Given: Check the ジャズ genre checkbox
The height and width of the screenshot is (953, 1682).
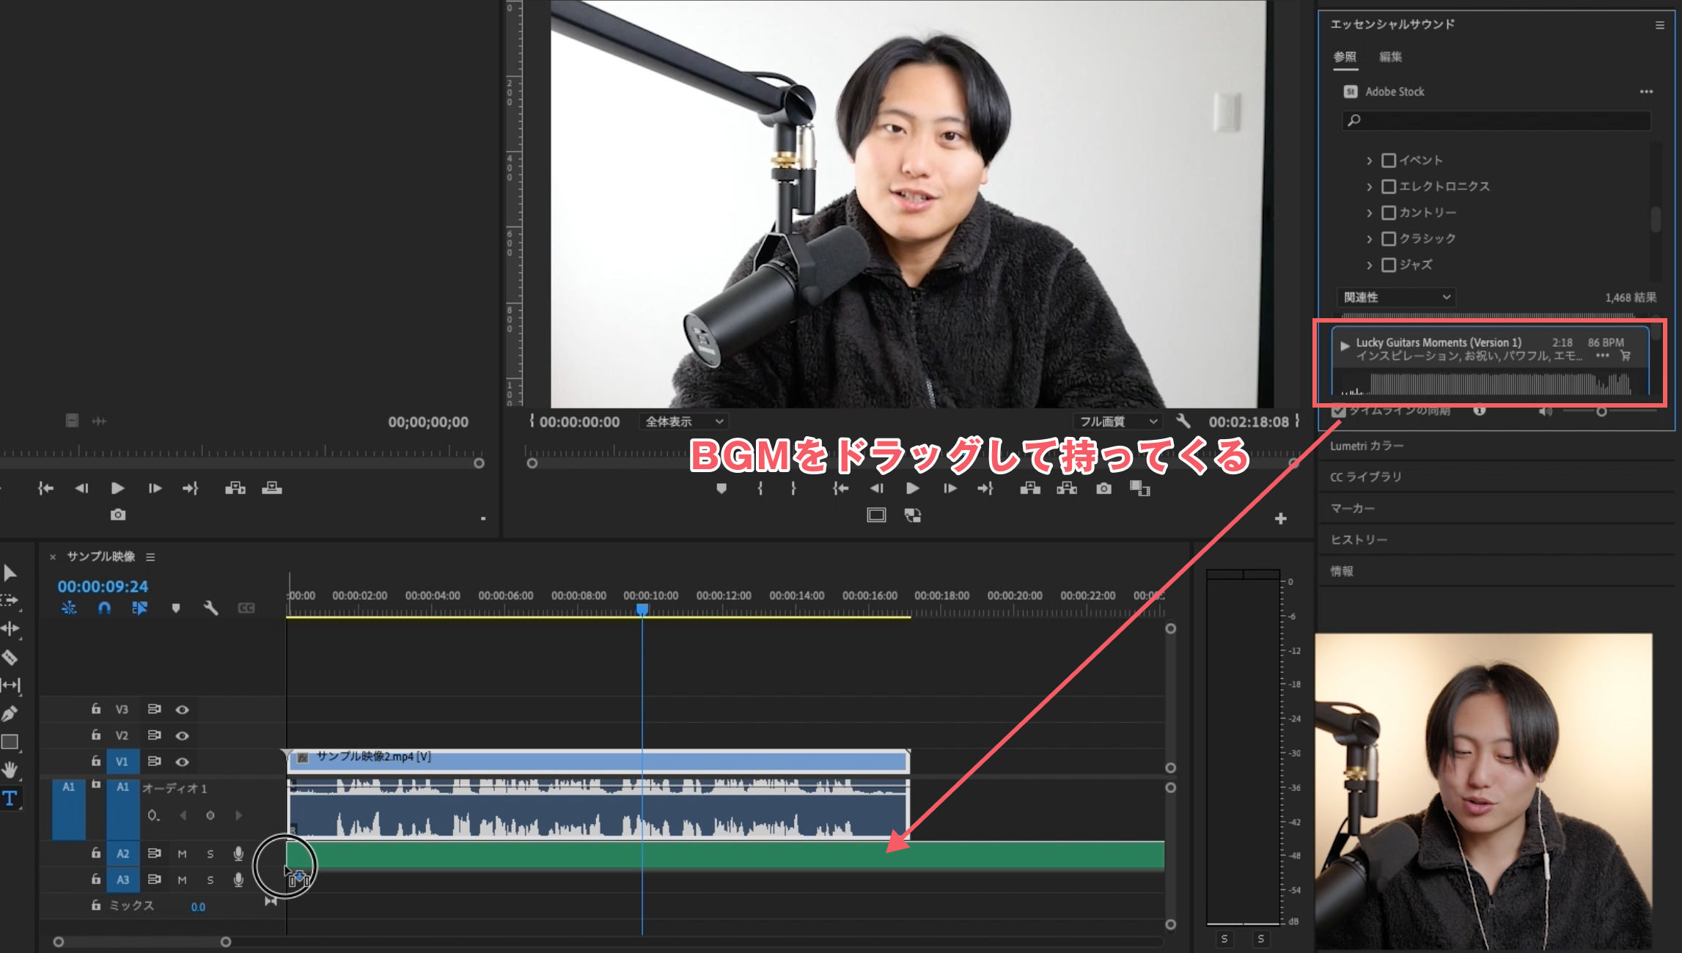Looking at the screenshot, I should tap(1388, 265).
